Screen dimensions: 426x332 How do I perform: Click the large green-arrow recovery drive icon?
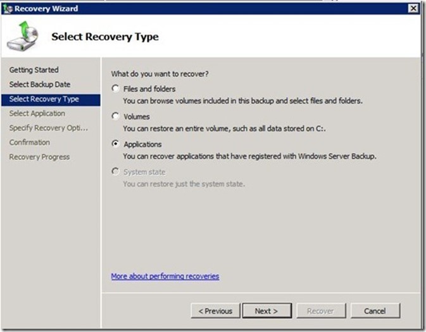tap(22, 37)
